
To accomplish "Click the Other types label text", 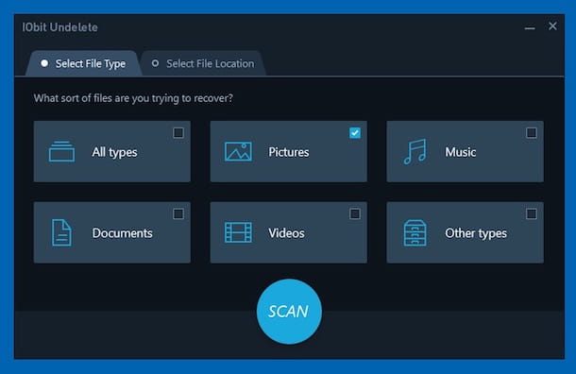I will pos(476,233).
